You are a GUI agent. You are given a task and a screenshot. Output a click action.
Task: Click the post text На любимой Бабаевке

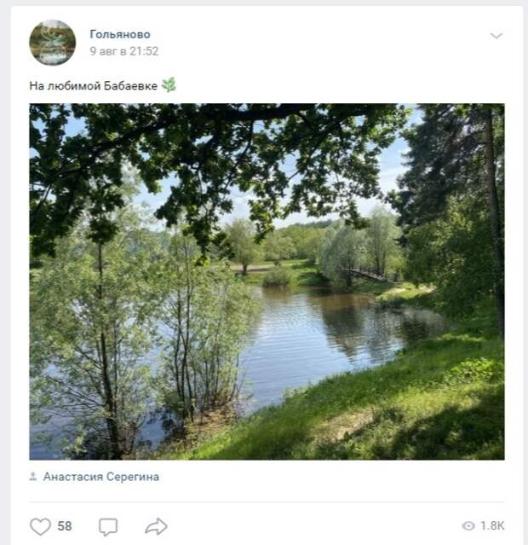tap(93, 85)
